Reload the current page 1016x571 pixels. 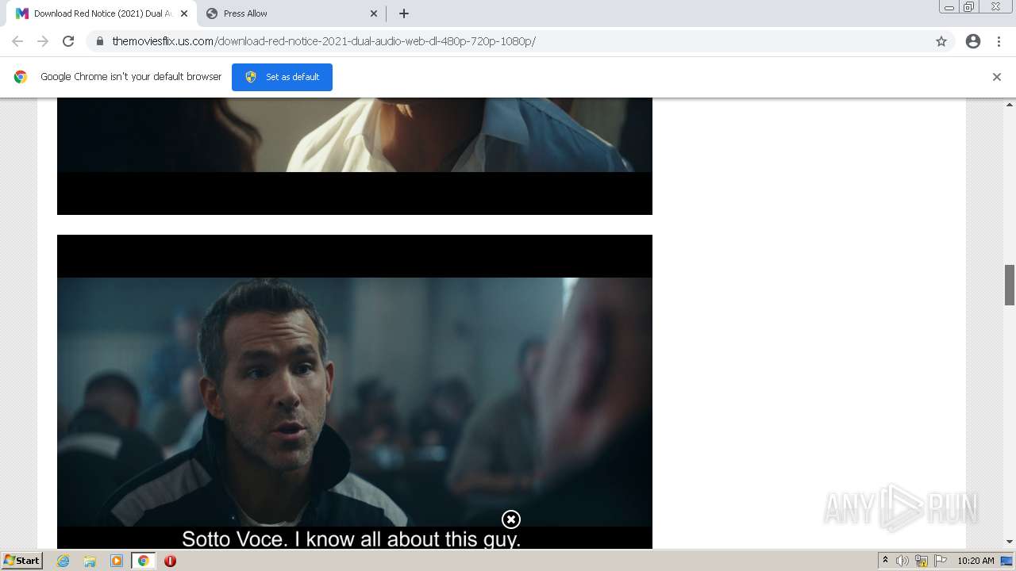[68, 41]
